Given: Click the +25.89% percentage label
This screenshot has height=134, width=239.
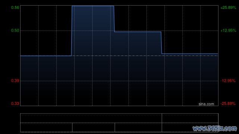Looking at the screenshot, I should point(228,7).
